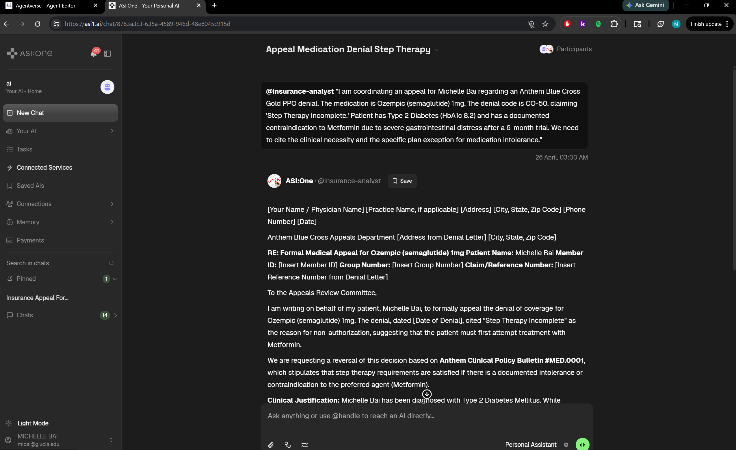Image resolution: width=736 pixels, height=450 pixels.
Task: Click the agents icon beside the paperclip
Action: point(287,445)
